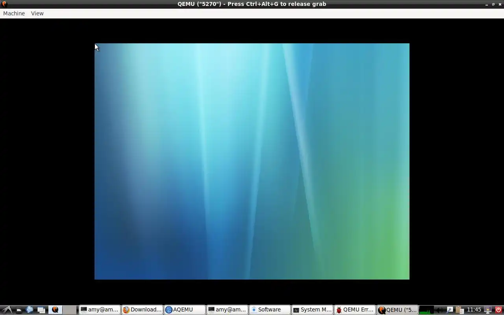Close the QEMU window
Screen dimensions: 504x315
[x=500, y=4]
